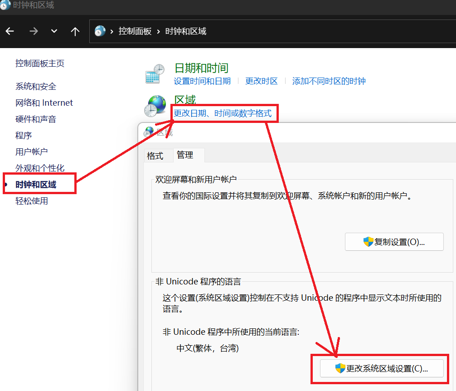Open 程序 category in sidebar

(24, 135)
